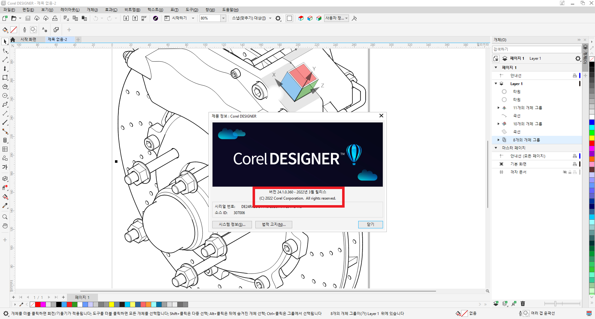This screenshot has height=319, width=595.
Task: Click the Import icon with down arrow
Action: click(x=126, y=18)
